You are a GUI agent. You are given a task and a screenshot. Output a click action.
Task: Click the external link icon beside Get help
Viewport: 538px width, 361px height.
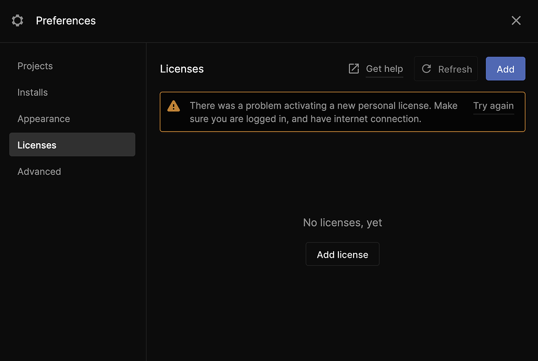[354, 69]
